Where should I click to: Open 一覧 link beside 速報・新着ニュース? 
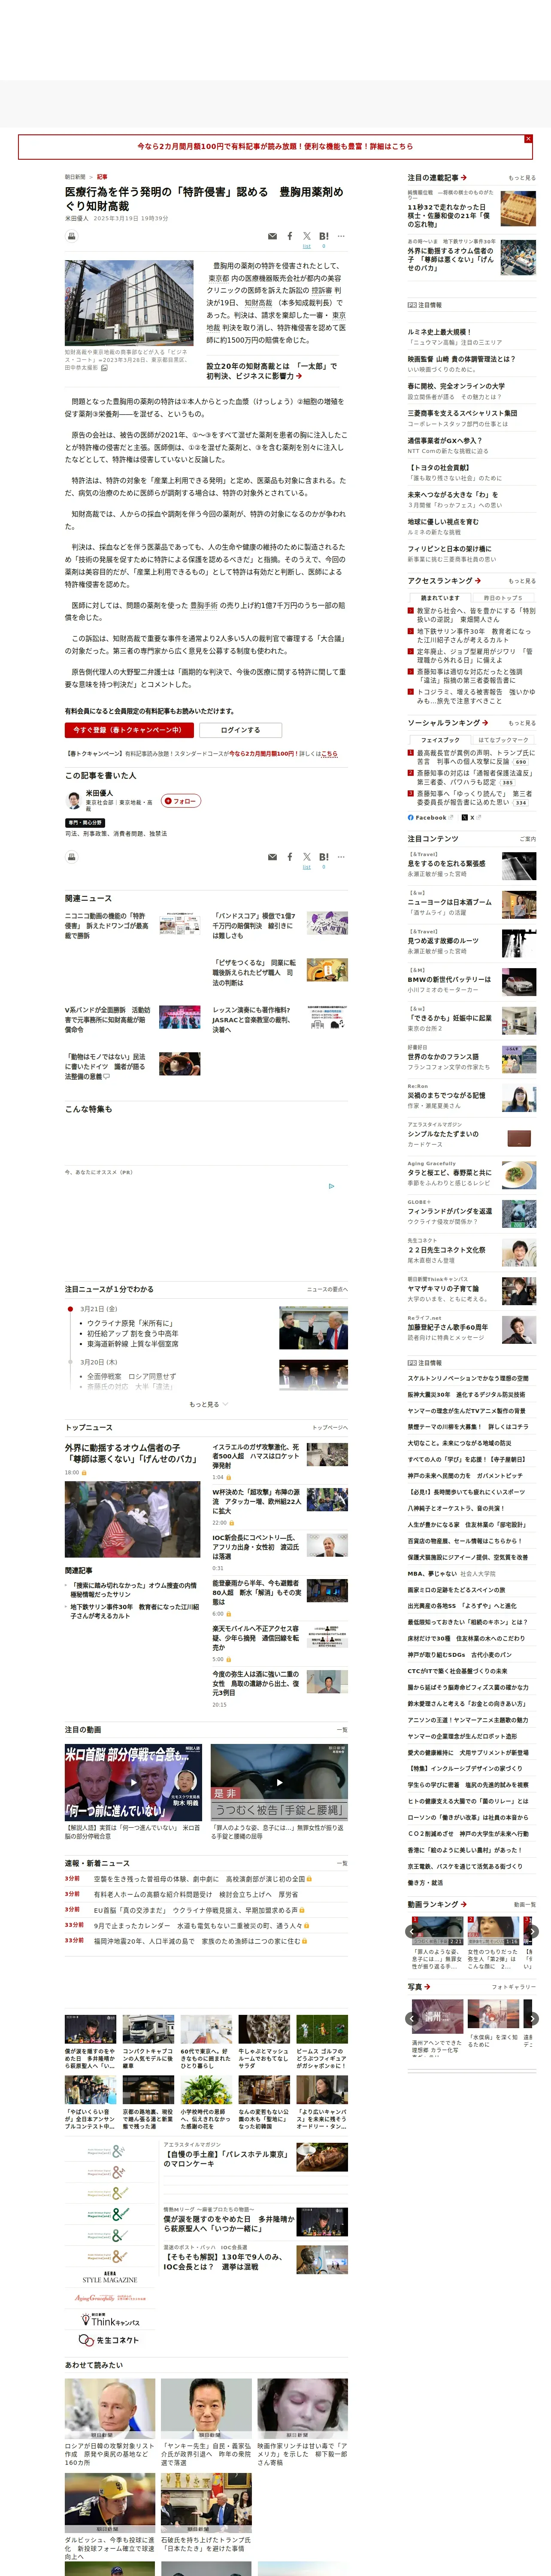(342, 1863)
